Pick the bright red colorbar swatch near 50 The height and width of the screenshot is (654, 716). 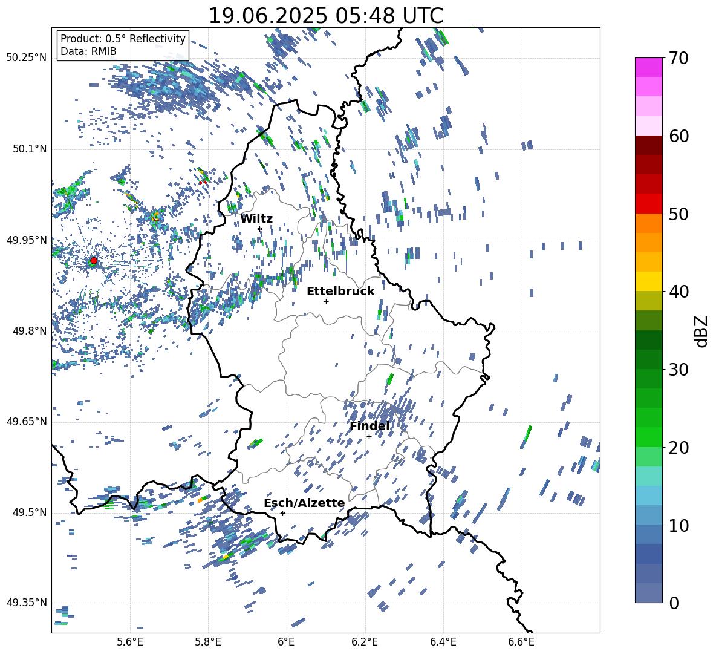(649, 204)
